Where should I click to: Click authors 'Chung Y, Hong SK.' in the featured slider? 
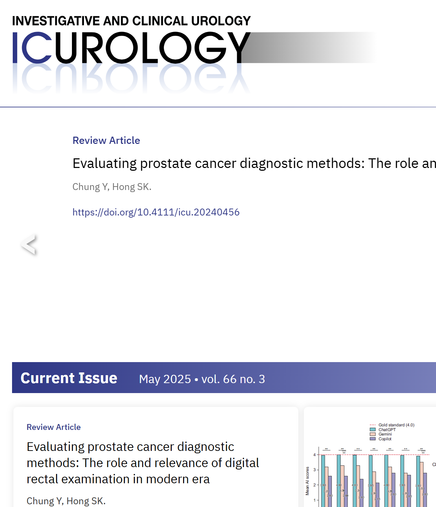[112, 187]
